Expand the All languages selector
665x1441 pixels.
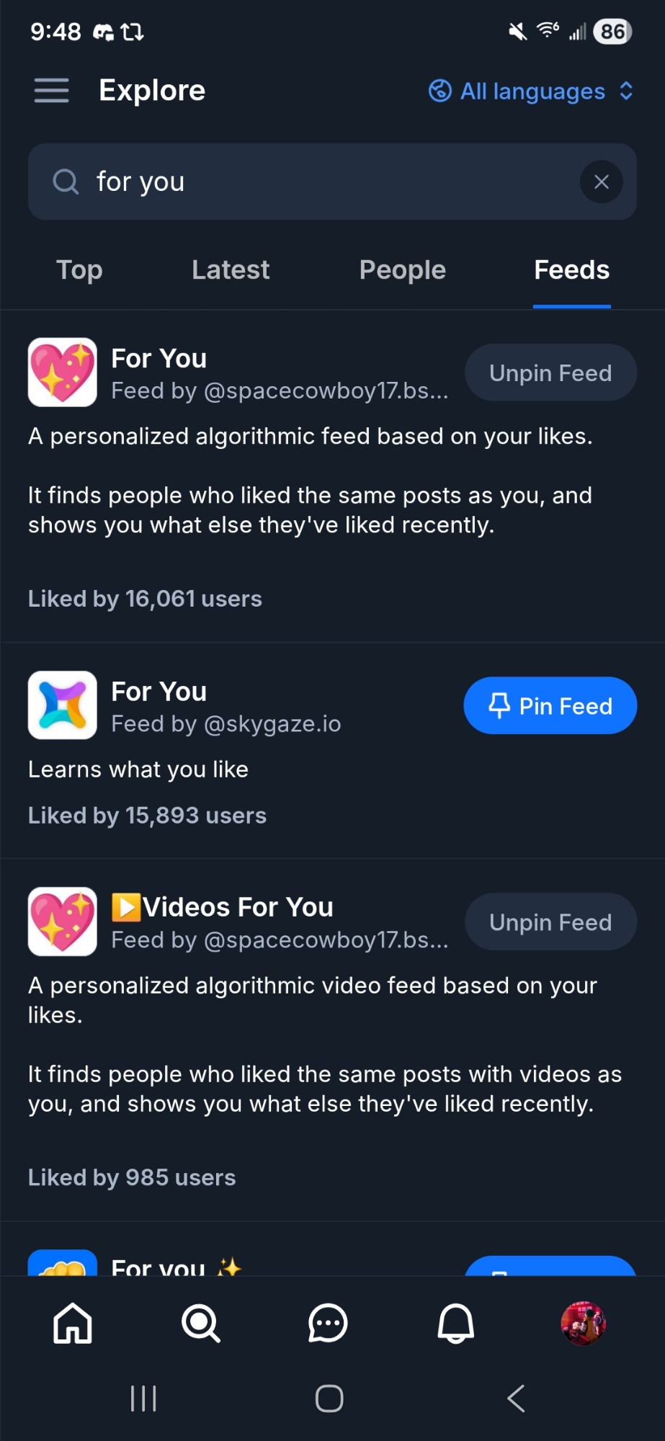(x=531, y=92)
